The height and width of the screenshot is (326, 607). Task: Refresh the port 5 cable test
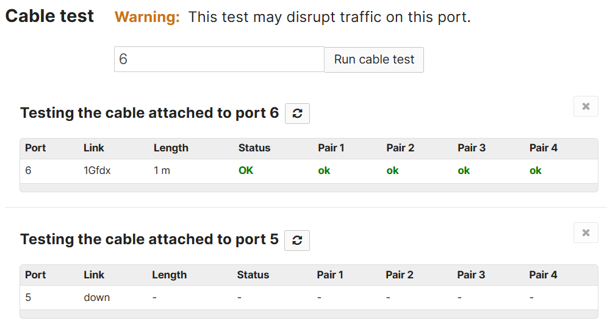[297, 241]
